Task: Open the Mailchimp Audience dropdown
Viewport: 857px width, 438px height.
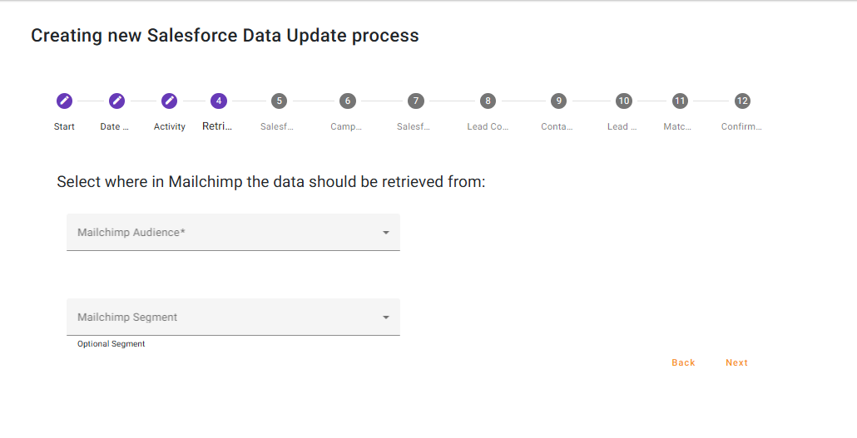Action: pos(225,233)
